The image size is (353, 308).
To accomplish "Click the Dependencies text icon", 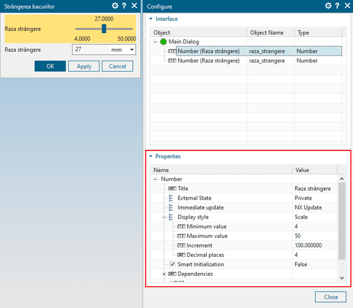I will click(172, 274).
